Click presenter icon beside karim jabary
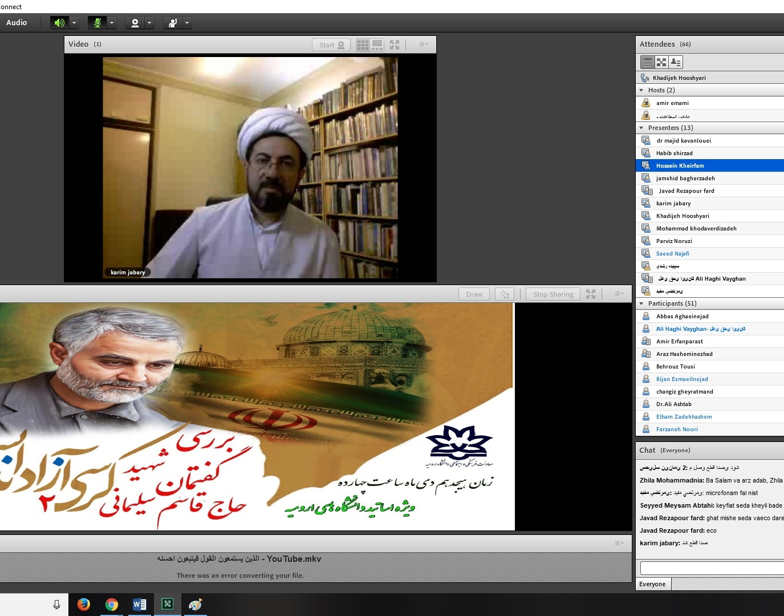This screenshot has height=616, width=784. 646,203
